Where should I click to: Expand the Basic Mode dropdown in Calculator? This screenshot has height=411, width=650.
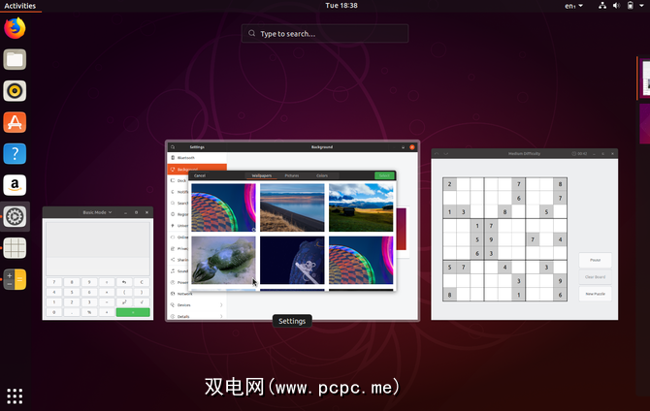pyautogui.click(x=97, y=212)
